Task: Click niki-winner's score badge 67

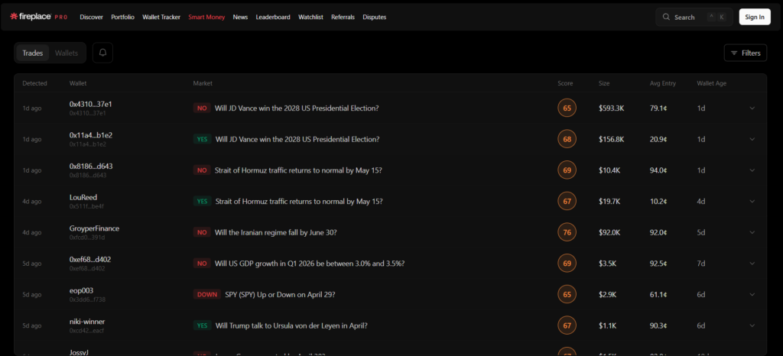Action: coord(567,325)
